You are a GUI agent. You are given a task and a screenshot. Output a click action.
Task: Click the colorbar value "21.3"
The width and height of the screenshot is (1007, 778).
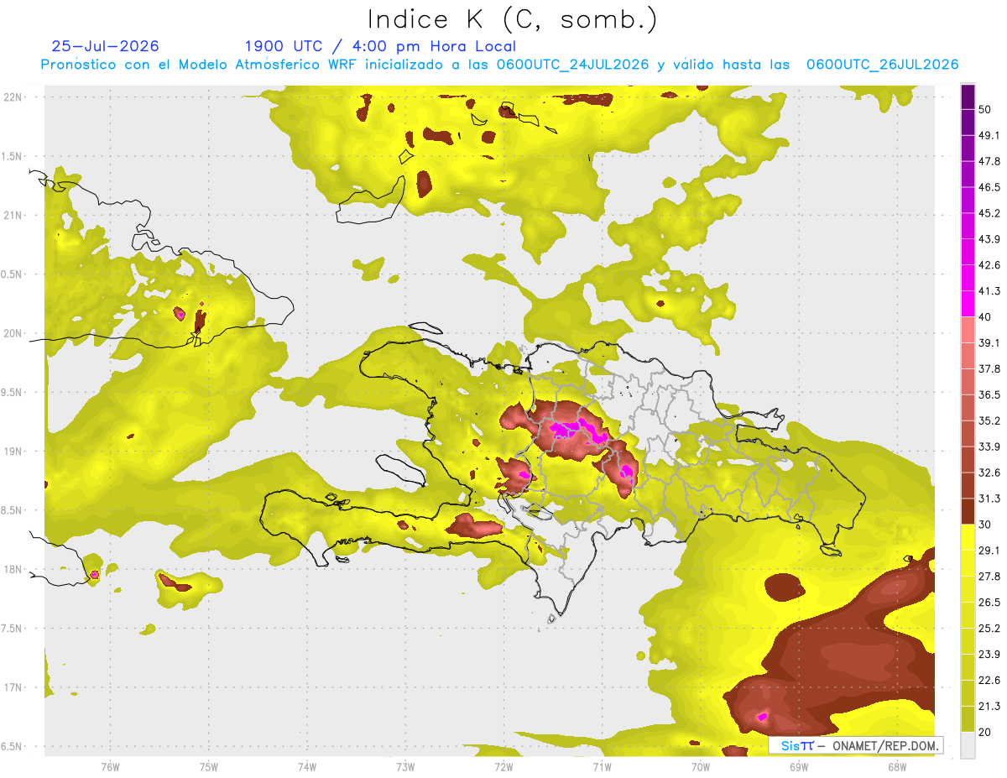(x=990, y=706)
